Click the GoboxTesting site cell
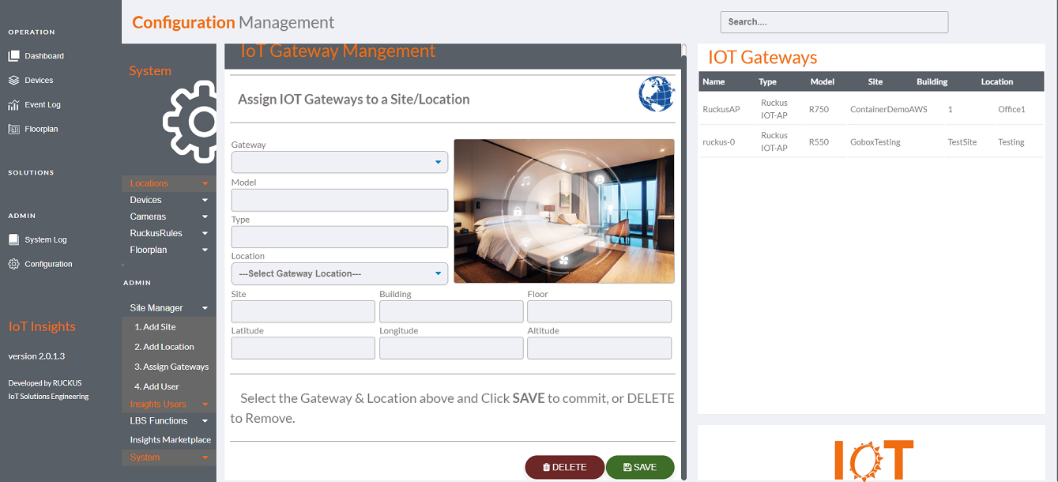1058x482 pixels. coord(875,142)
